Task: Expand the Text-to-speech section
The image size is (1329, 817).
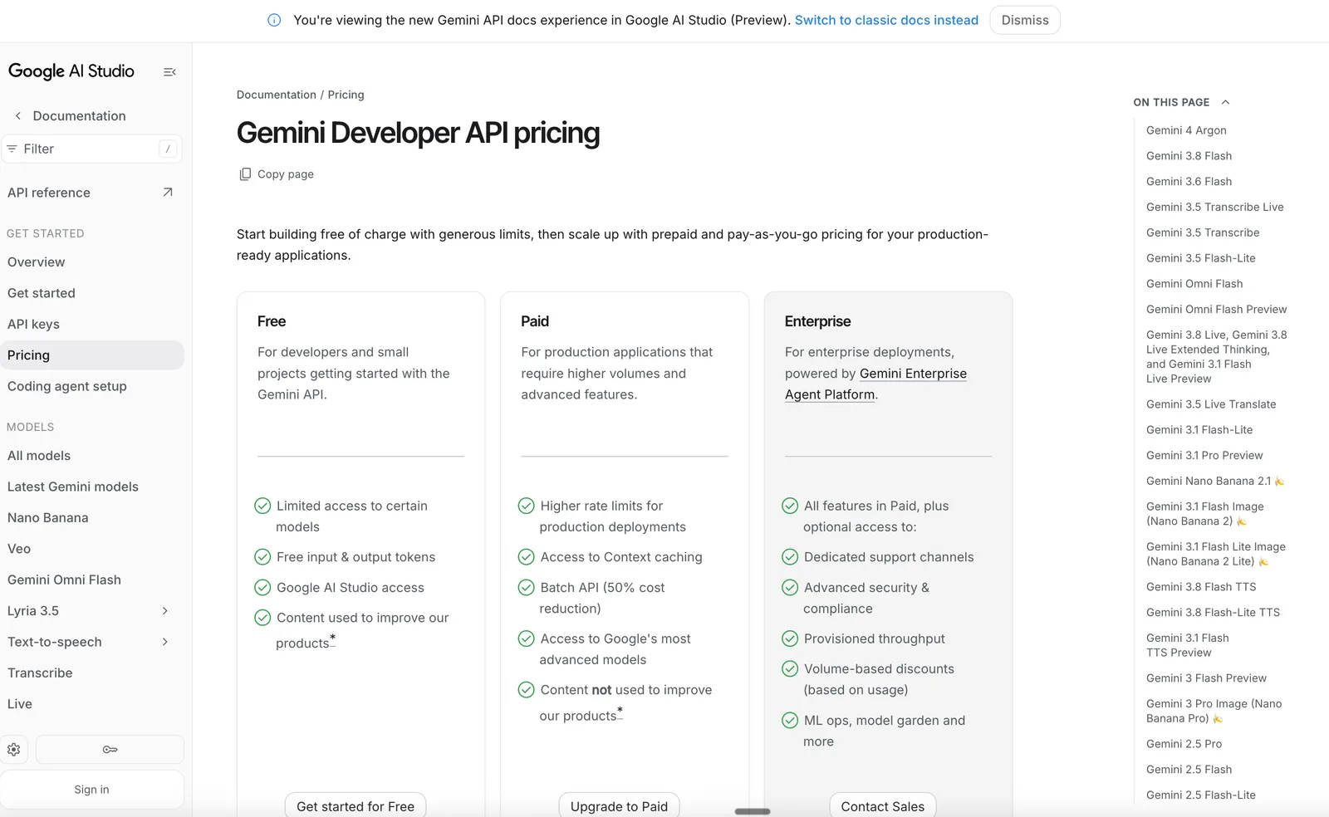Action: 165,642
